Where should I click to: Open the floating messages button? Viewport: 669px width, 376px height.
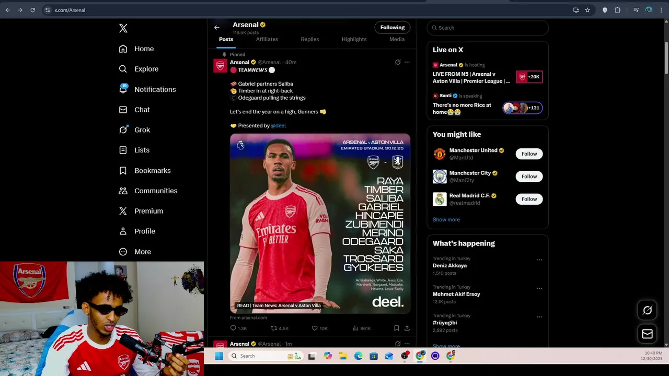(x=647, y=334)
